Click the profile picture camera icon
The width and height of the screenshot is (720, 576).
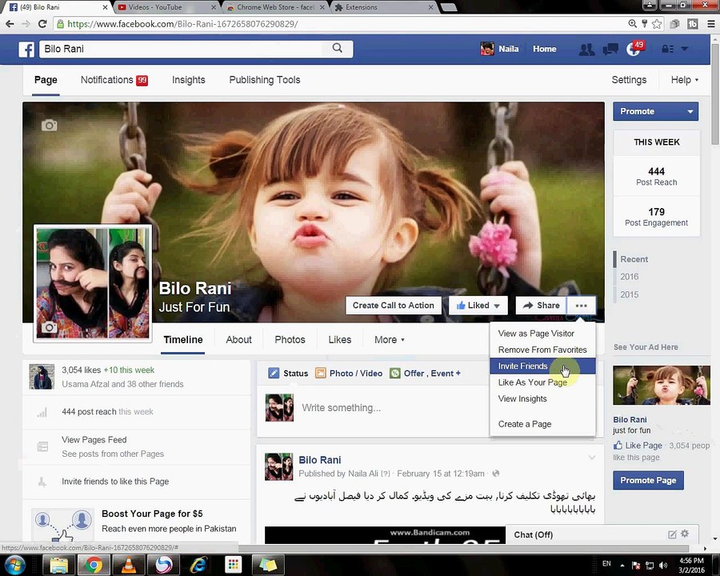click(49, 327)
